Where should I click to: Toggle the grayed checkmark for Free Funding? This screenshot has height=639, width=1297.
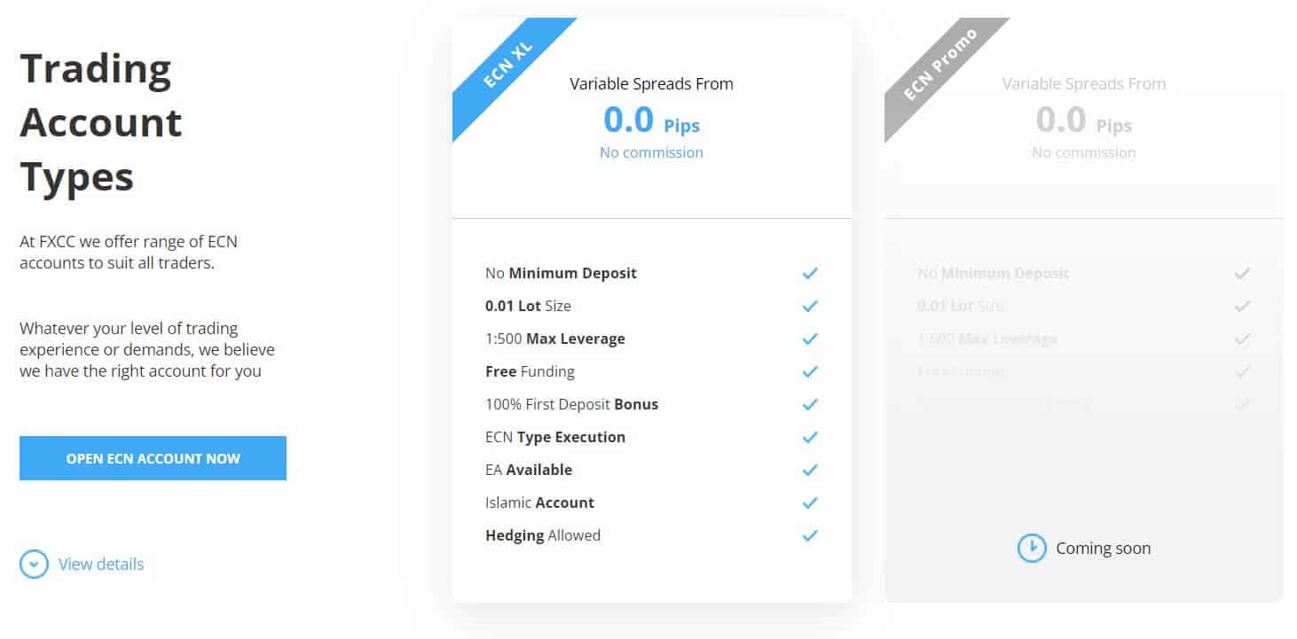click(x=1244, y=371)
